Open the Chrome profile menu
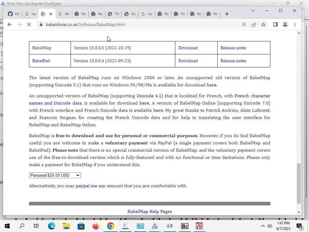Image resolution: width=309 pixels, height=232 pixels. coord(285,24)
